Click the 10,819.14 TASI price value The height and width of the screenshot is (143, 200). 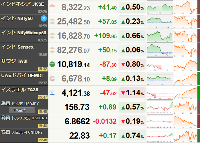[74, 64]
